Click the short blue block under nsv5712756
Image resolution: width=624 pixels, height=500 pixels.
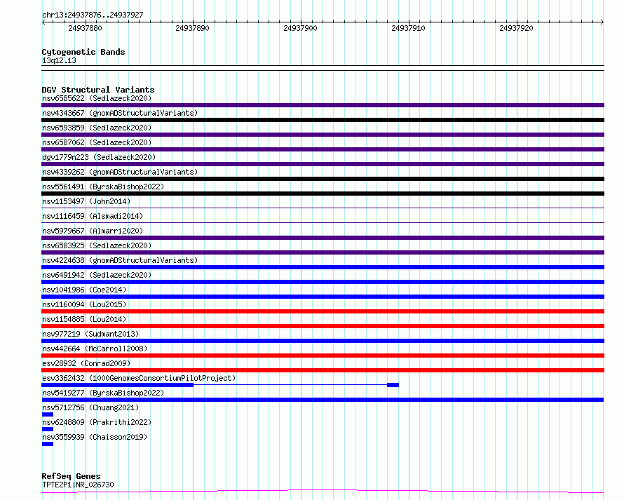[x=48, y=414]
